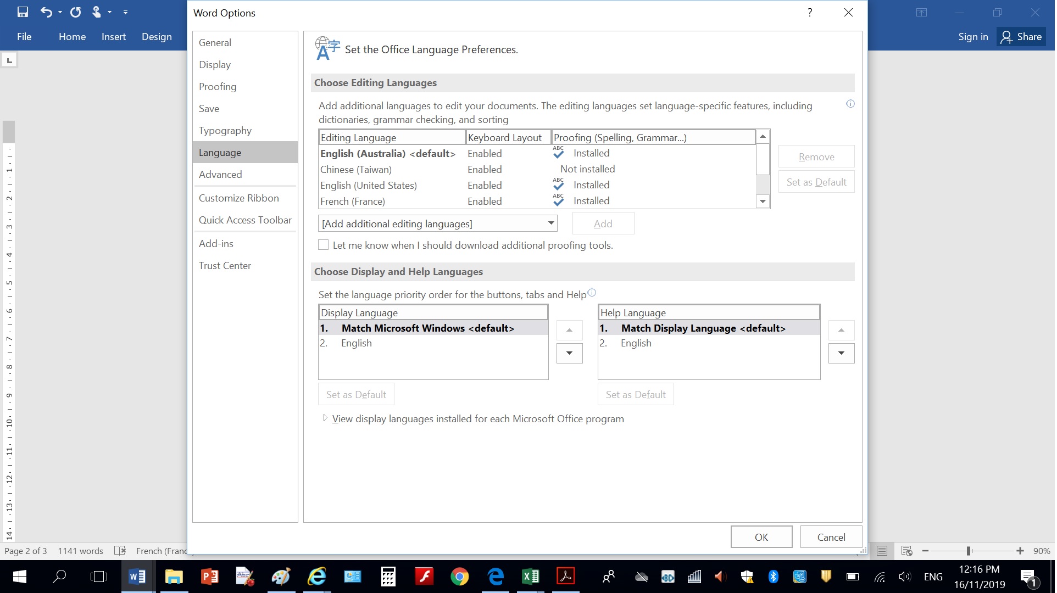The image size is (1057, 593).
Task: Click OK to confirm Word Options
Action: coord(761,537)
